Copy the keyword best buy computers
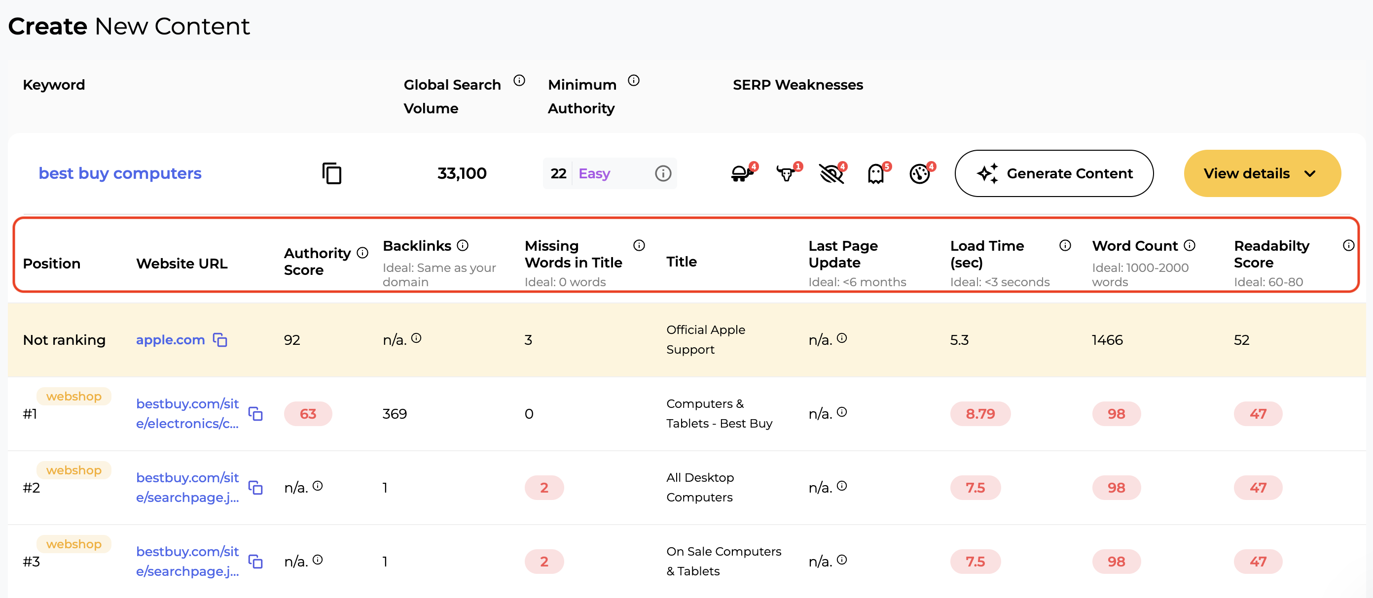This screenshot has height=598, width=1373. pos(331,173)
